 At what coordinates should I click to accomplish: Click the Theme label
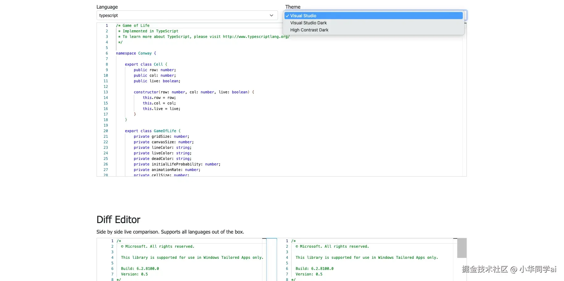point(293,7)
